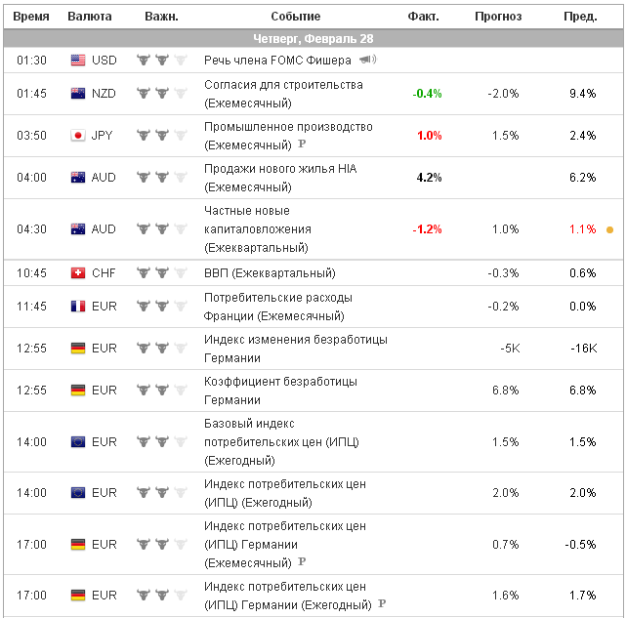Click the "Время" column header
This screenshot has height=618, width=627.
[32, 17]
